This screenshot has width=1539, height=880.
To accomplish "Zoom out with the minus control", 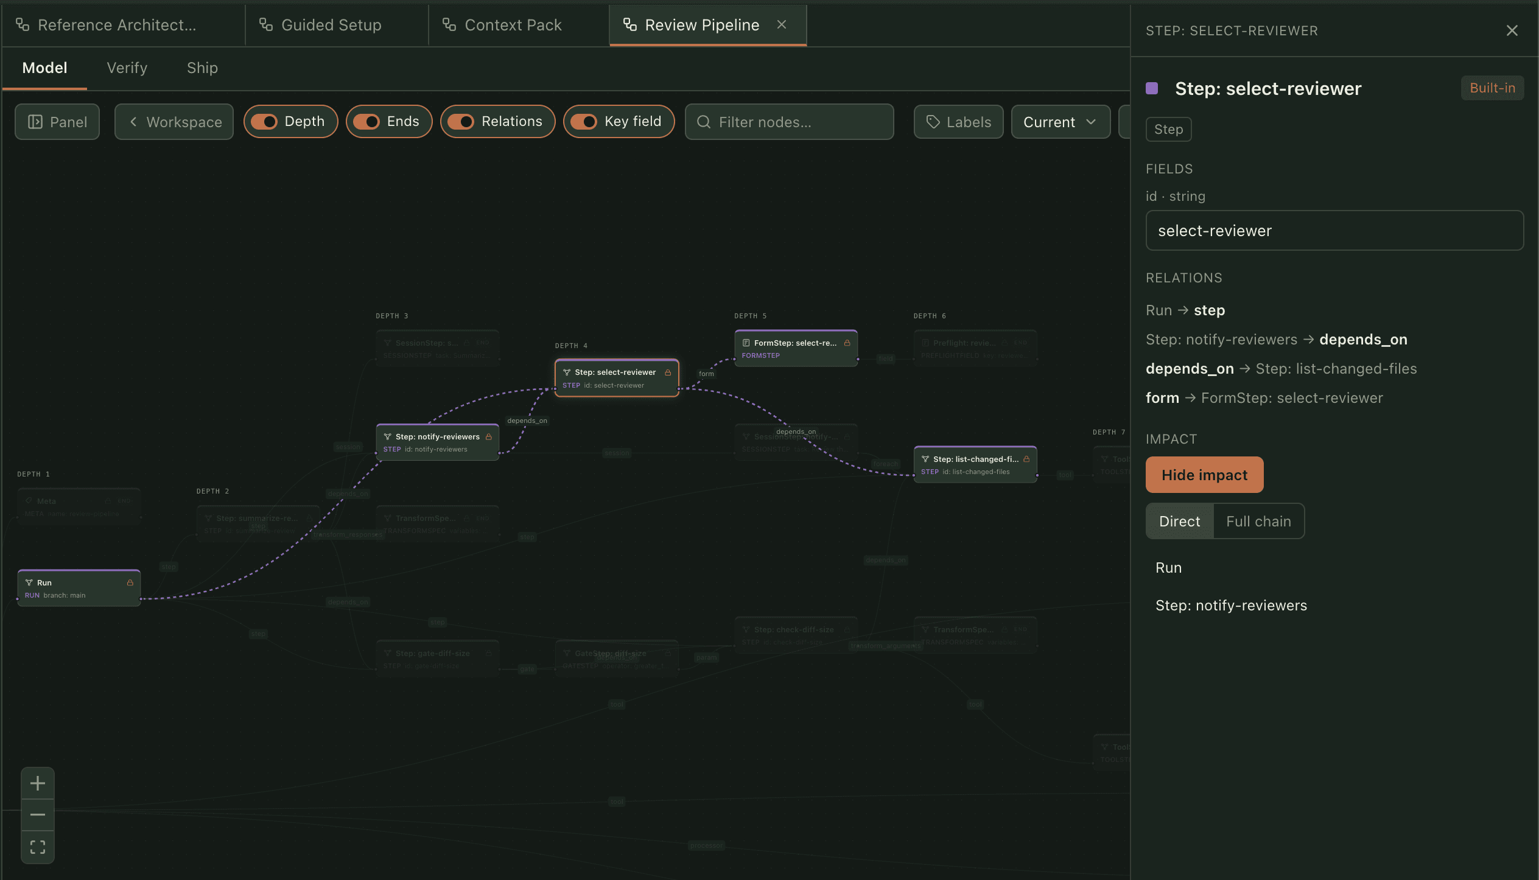I will (x=38, y=815).
